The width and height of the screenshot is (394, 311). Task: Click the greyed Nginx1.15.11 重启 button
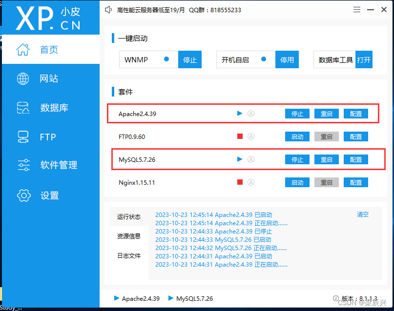327,182
